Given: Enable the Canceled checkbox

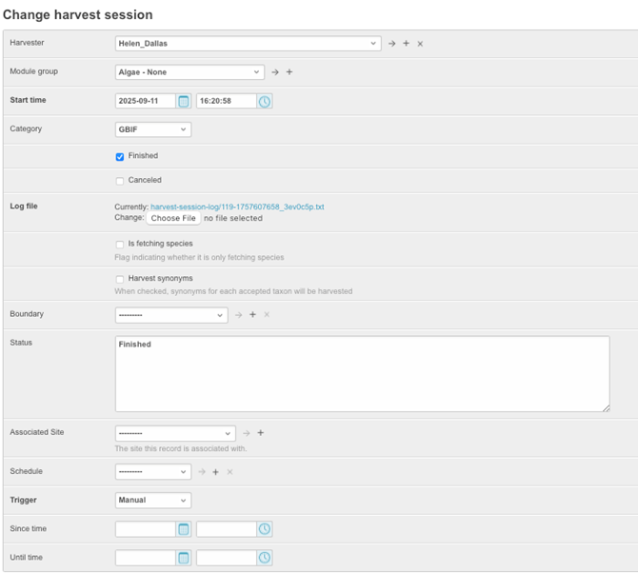Looking at the screenshot, I should [120, 181].
